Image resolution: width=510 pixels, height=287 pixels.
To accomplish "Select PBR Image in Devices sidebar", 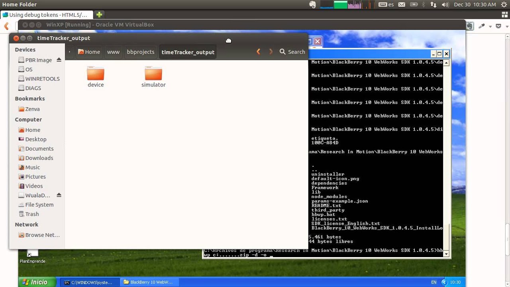I will [38, 60].
